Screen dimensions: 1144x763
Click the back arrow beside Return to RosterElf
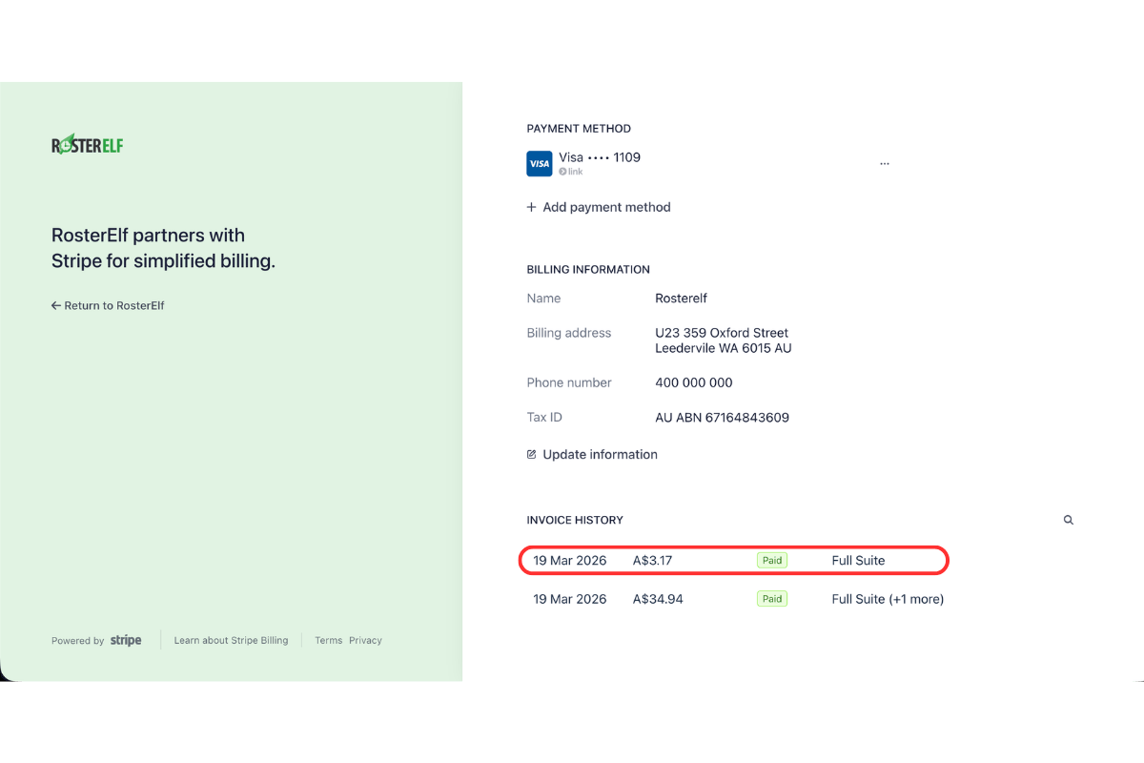click(55, 305)
